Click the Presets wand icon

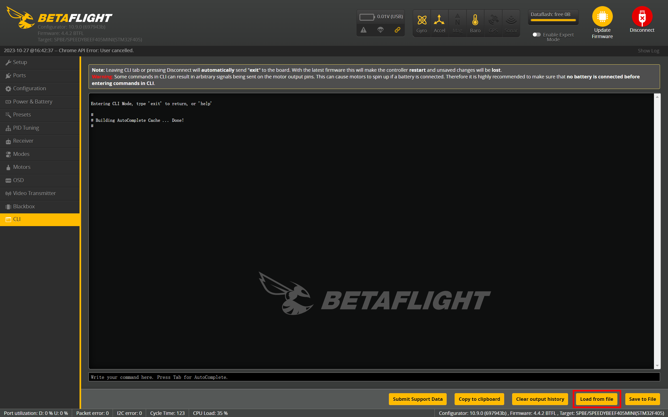click(8, 115)
